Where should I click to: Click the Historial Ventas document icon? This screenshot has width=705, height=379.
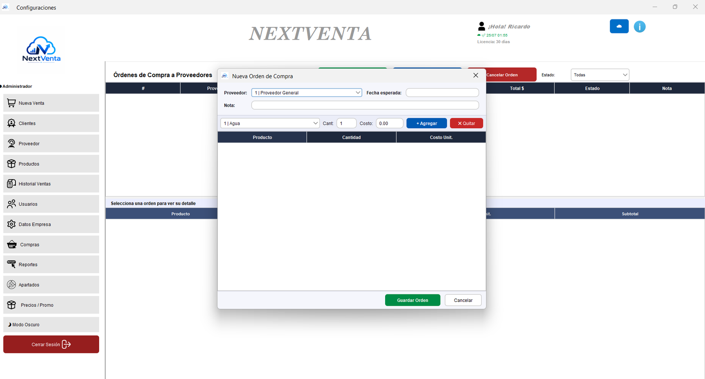pyautogui.click(x=11, y=184)
